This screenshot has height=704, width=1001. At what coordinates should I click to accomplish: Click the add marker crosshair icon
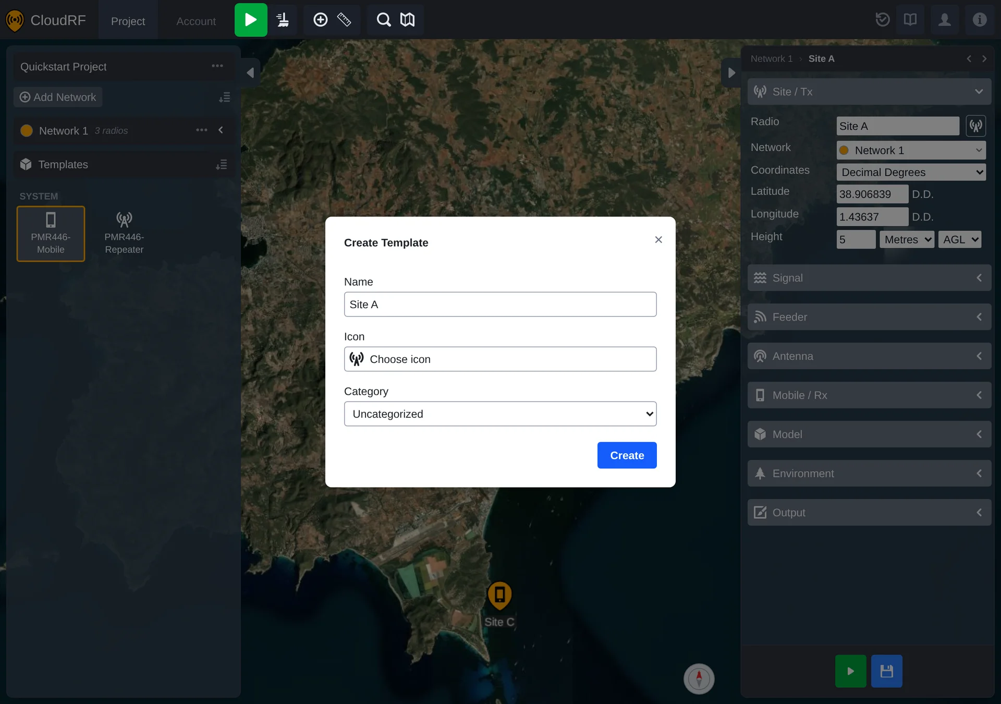point(320,20)
